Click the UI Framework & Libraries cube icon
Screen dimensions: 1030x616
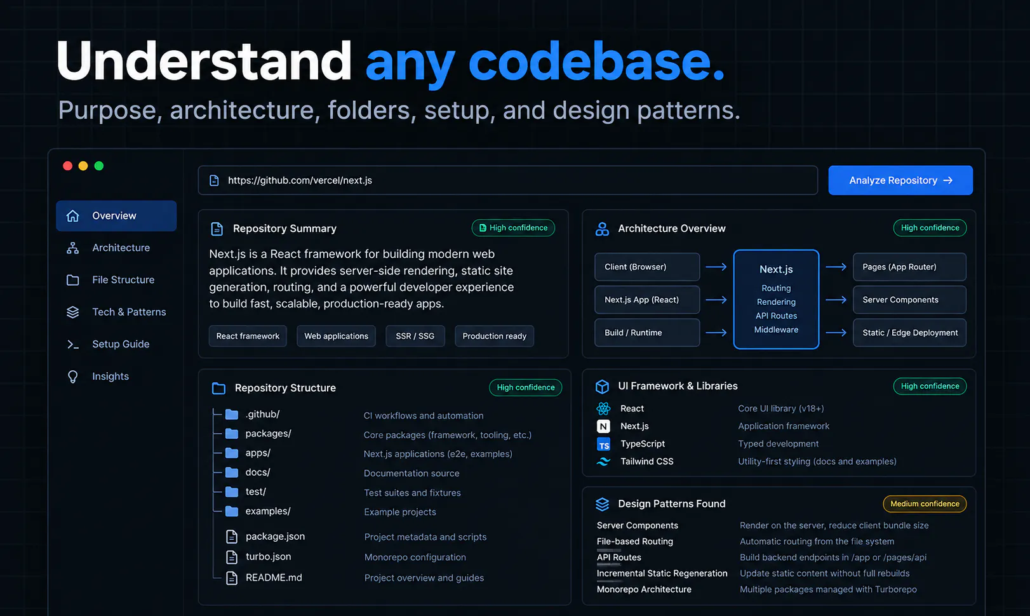click(x=602, y=386)
